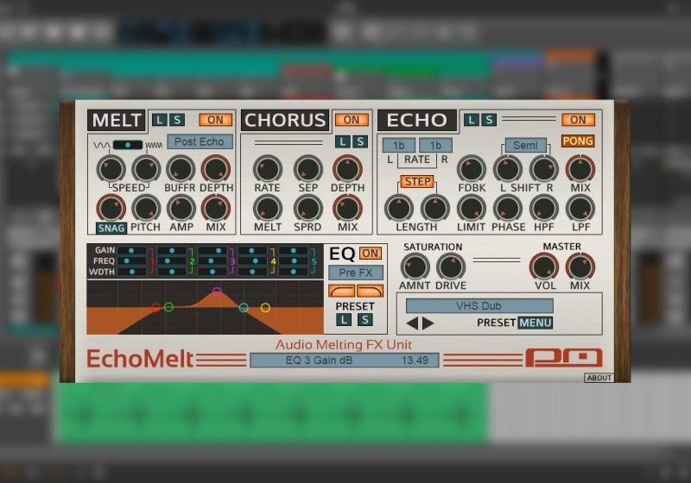Image resolution: width=691 pixels, height=483 pixels.
Task: Click the MELT section S (save) button
Action: [177, 120]
